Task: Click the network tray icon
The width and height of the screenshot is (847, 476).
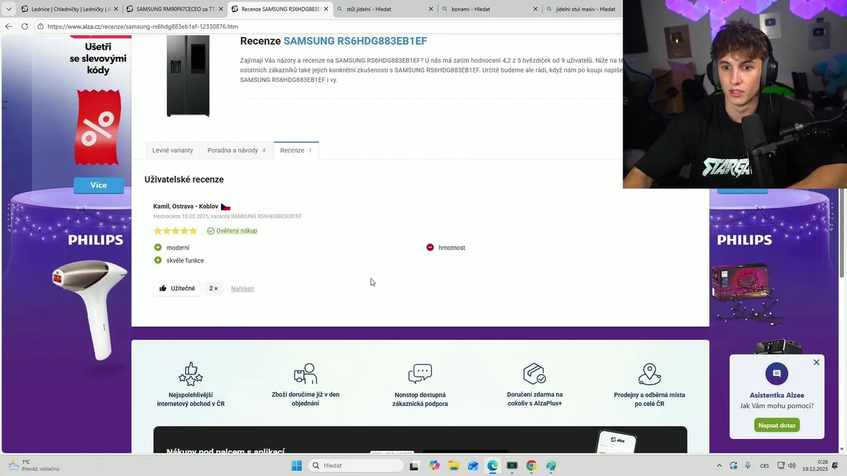Action: (781, 465)
